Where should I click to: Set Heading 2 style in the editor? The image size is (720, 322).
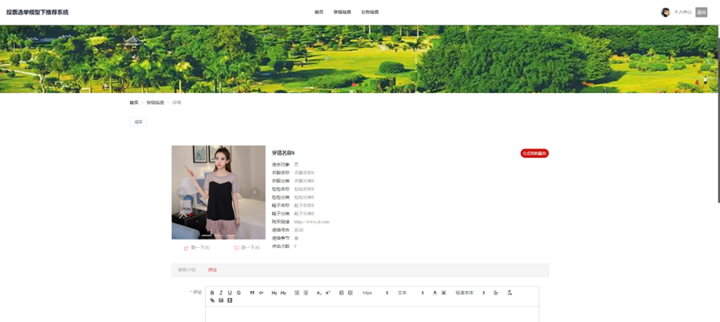pyautogui.click(x=283, y=293)
